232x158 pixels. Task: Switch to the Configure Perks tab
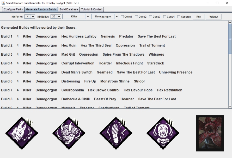(13, 9)
